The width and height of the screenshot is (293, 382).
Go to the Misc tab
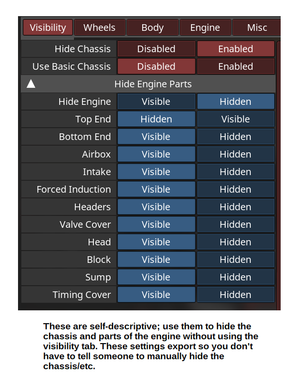[256, 28]
